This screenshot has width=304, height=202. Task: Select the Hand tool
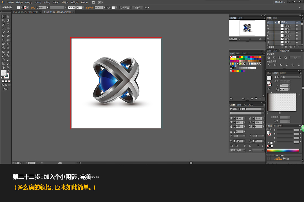[x=3, y=68]
